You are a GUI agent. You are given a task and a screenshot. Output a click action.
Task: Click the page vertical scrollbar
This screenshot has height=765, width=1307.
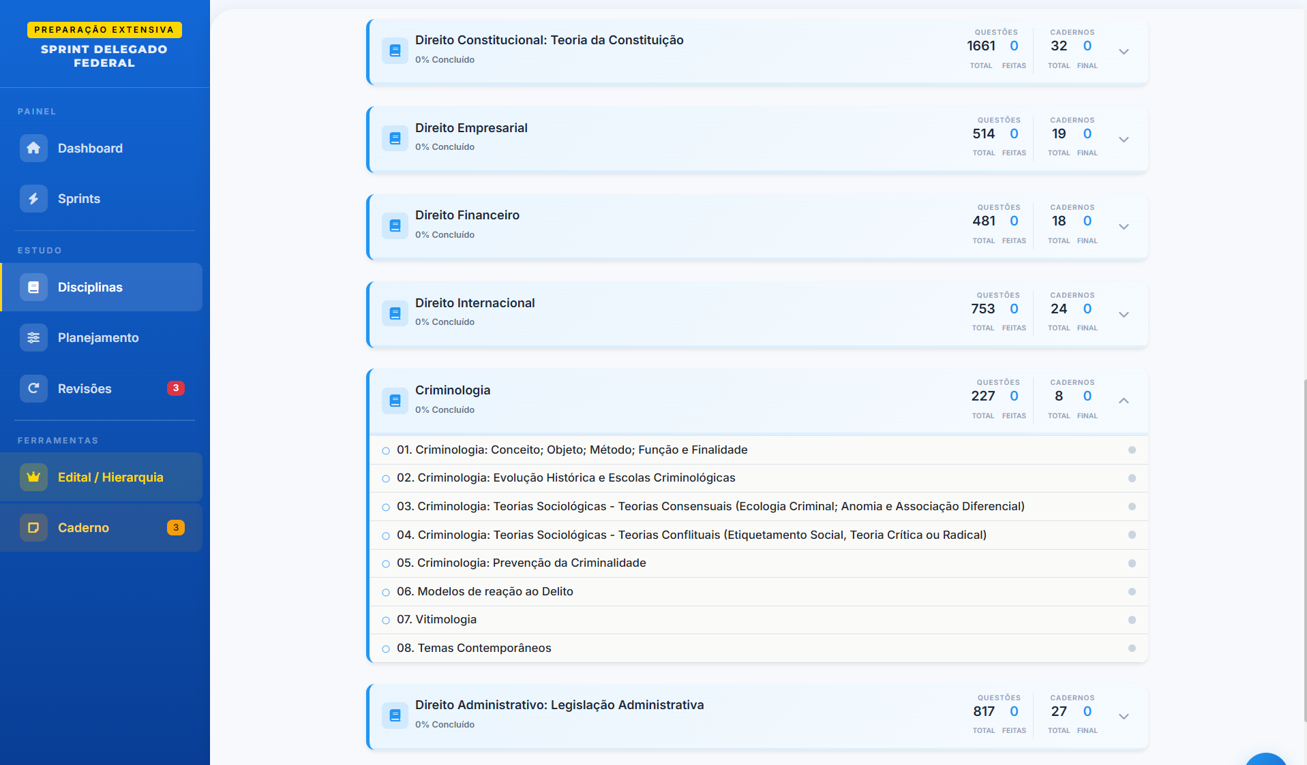click(x=1304, y=550)
